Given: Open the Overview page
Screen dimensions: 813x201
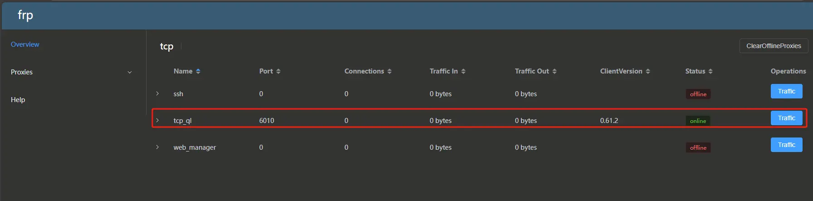Looking at the screenshot, I should tap(25, 44).
